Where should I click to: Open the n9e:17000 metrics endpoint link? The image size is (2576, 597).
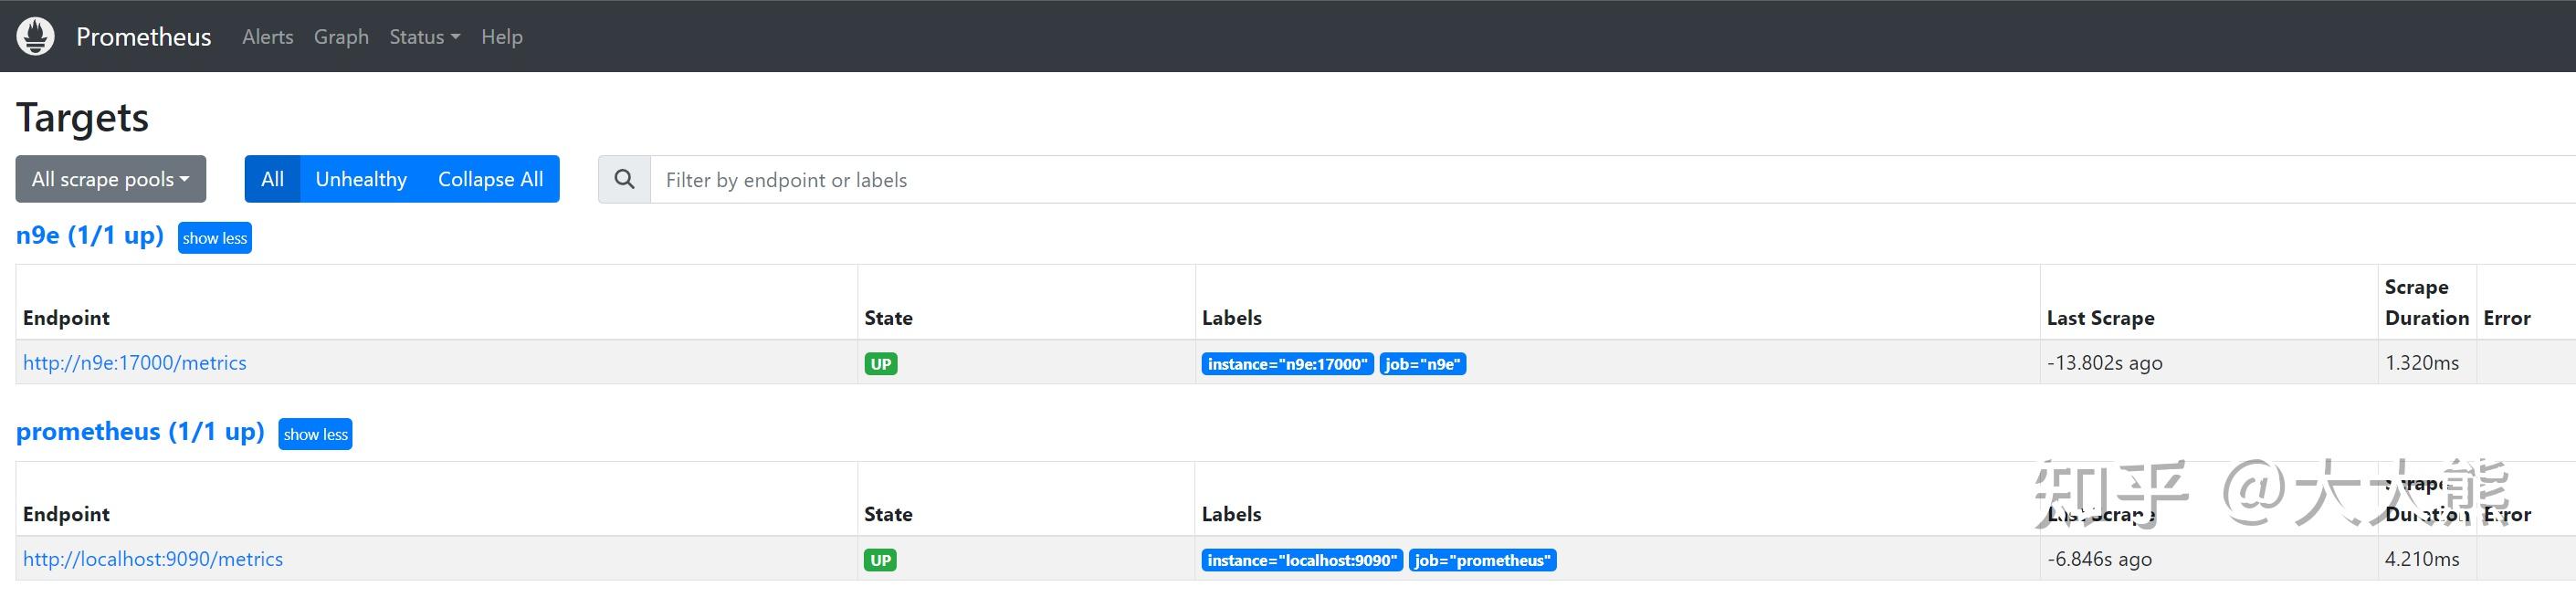[x=135, y=363]
